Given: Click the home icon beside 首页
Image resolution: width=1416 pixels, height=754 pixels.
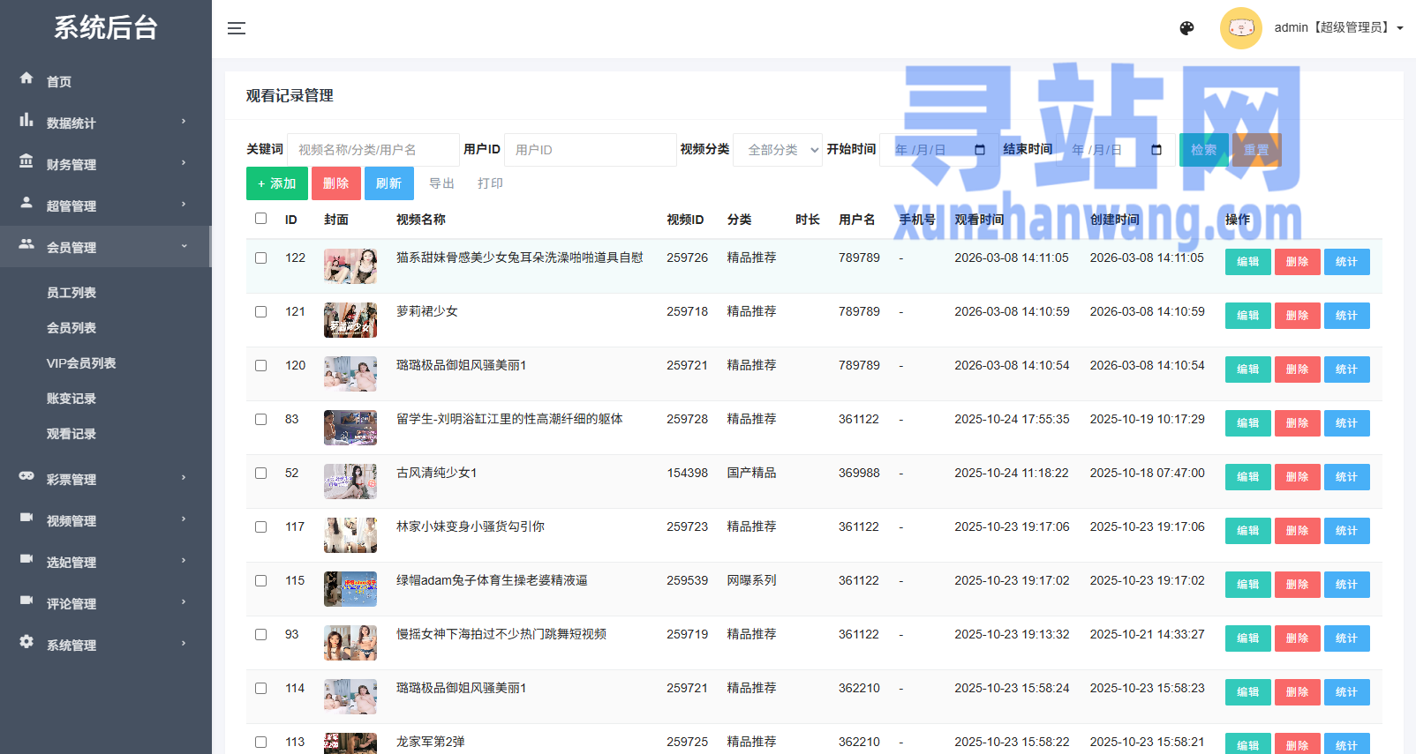Looking at the screenshot, I should coord(26,78).
